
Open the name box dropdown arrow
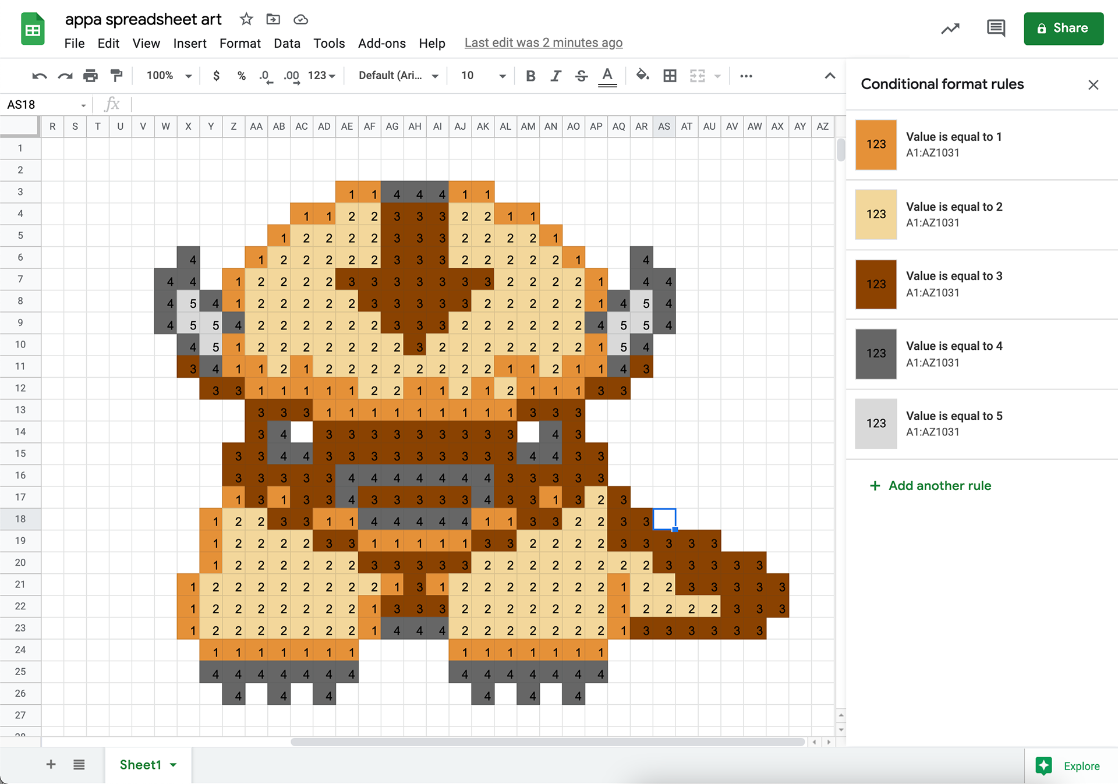(x=83, y=105)
